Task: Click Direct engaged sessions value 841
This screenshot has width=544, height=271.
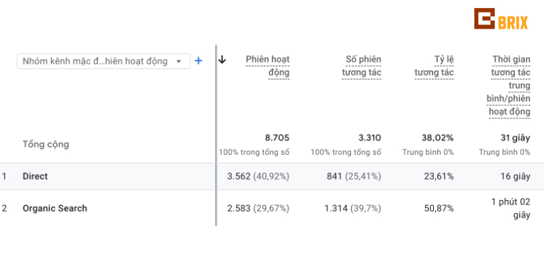Action: 334,176
